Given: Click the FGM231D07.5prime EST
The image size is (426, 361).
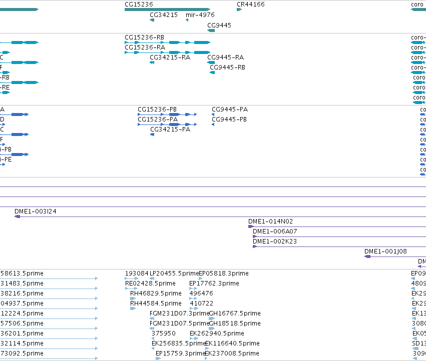Looking at the screenshot, I should 152,328.
